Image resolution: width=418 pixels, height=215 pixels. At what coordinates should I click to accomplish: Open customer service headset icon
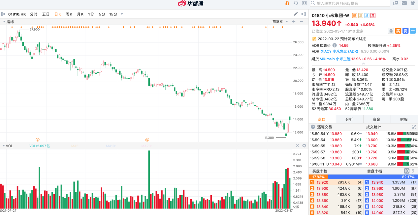(x=296, y=3)
